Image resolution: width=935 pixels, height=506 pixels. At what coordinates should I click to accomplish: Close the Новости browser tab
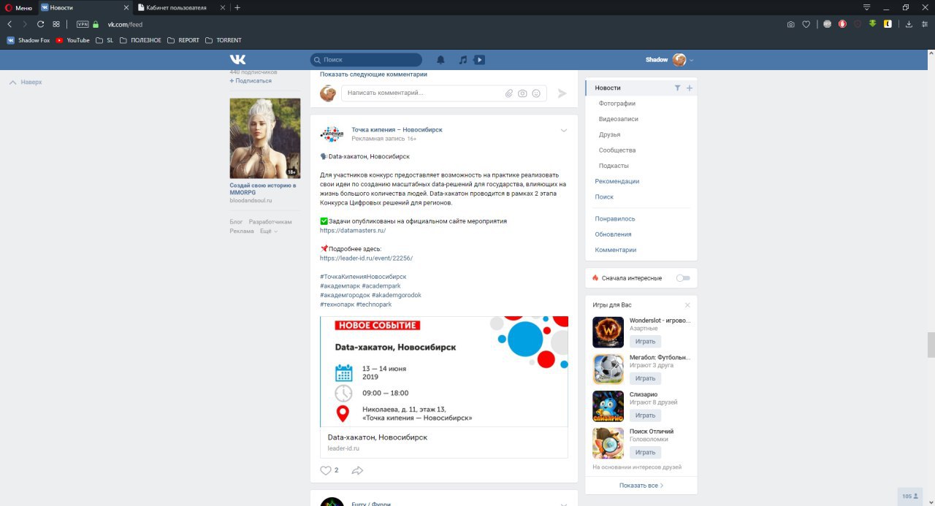(x=126, y=7)
